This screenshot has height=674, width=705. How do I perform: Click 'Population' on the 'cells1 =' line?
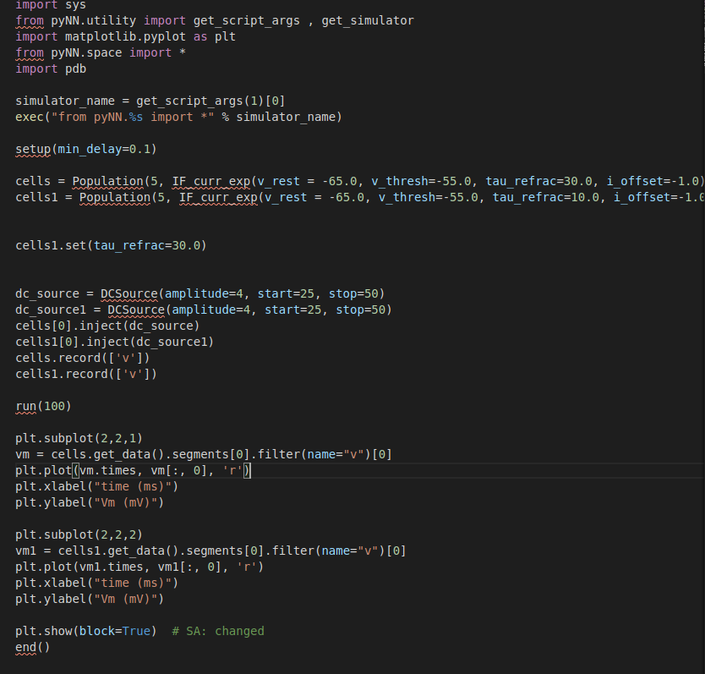click(x=115, y=198)
